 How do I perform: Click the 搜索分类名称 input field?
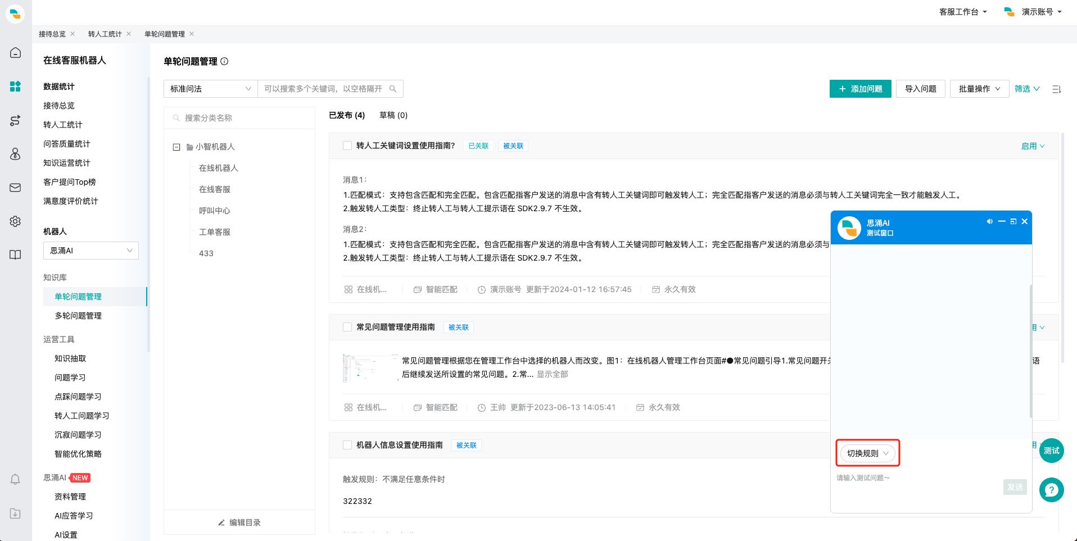tap(239, 118)
